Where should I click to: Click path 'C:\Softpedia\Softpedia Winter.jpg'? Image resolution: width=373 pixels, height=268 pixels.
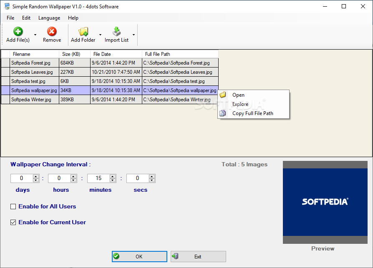tap(180, 100)
